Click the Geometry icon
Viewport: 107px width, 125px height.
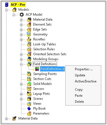29,34
